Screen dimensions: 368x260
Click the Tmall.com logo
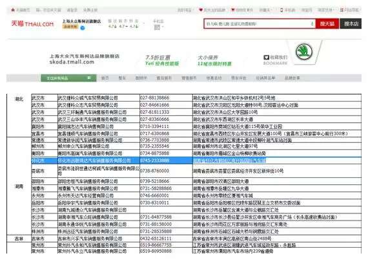[32, 24]
